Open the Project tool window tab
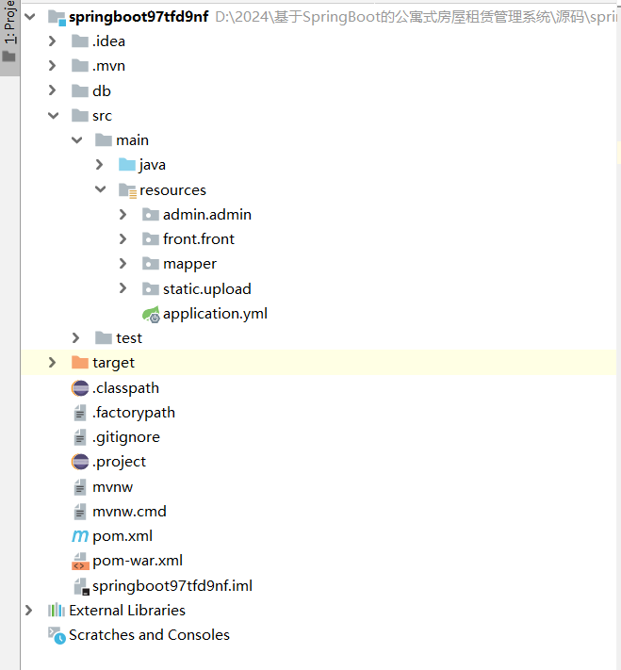 click(9, 34)
